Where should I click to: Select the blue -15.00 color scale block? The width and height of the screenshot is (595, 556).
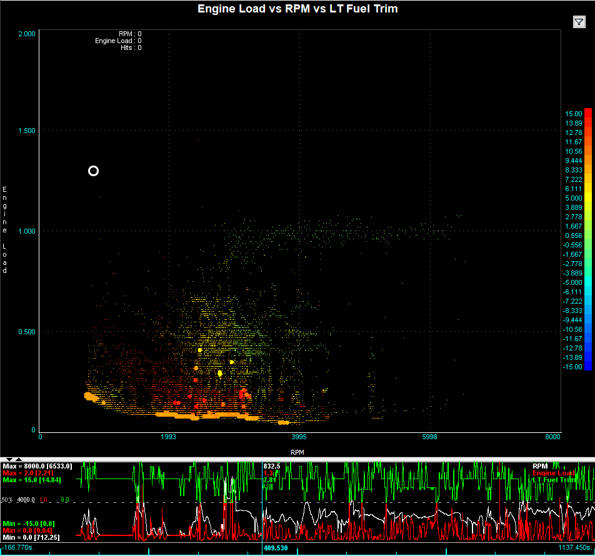588,367
